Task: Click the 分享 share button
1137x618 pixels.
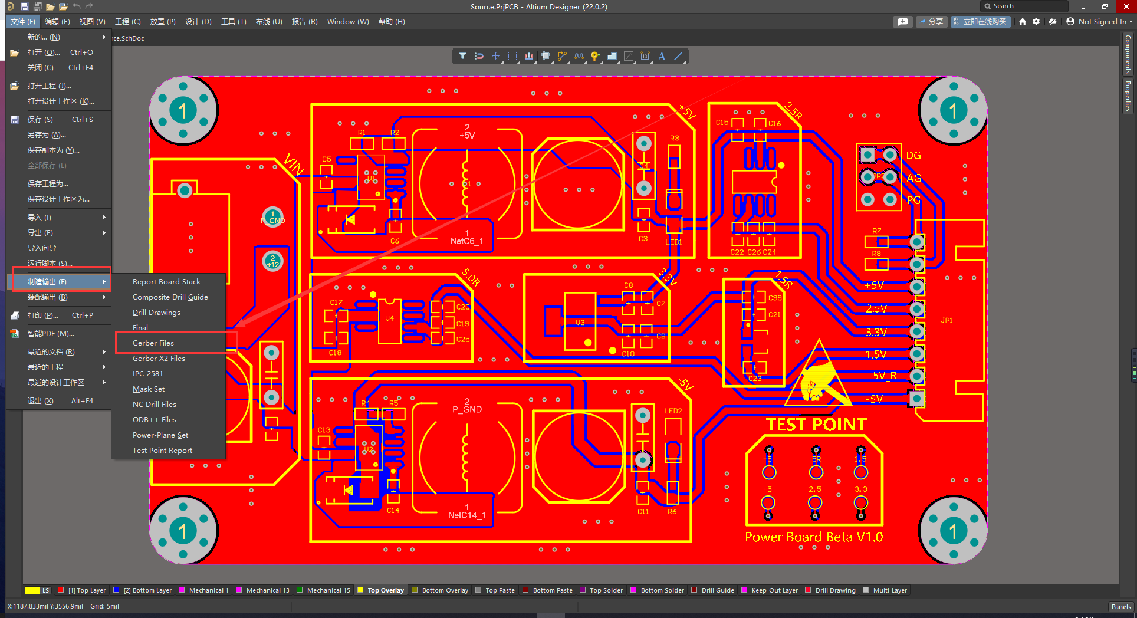Action: (931, 21)
